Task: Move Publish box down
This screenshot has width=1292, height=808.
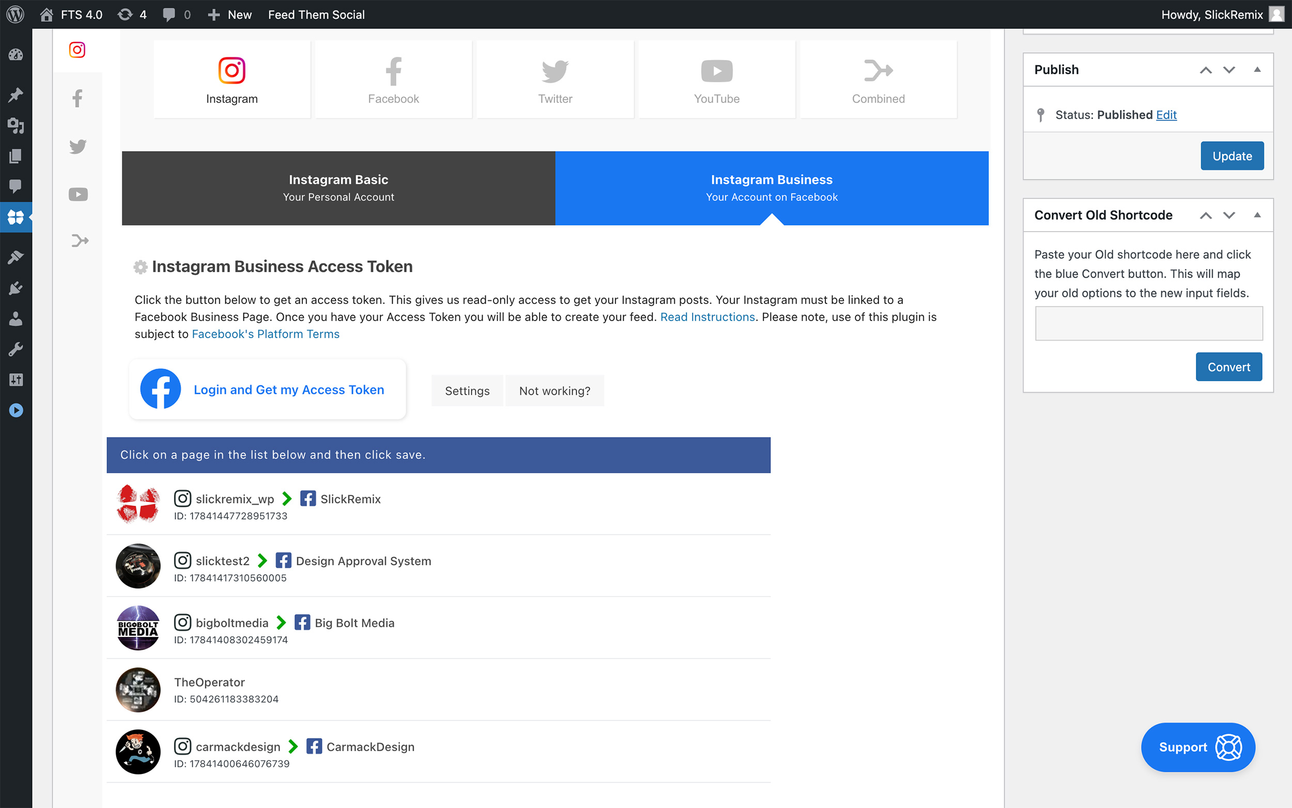Action: [1229, 70]
